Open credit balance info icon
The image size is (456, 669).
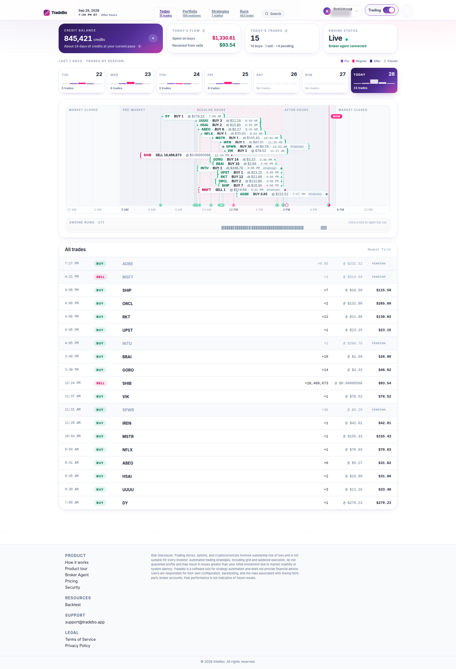tap(140, 46)
